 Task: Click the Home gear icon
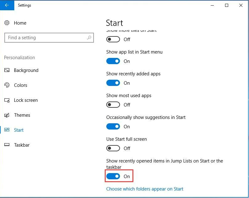(7, 23)
